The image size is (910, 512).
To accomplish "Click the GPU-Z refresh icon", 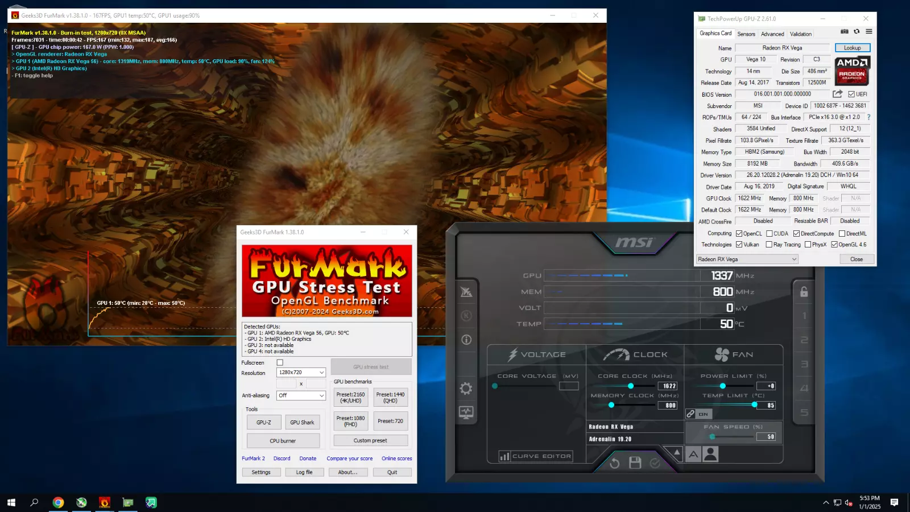I will click(x=857, y=32).
